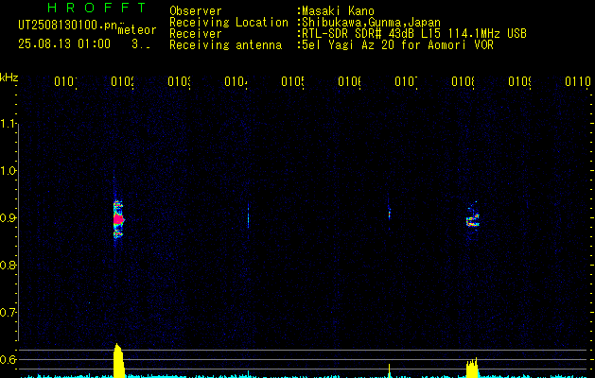Click the 'Observer' field label
This screenshot has height=378, width=595.
[196, 10]
